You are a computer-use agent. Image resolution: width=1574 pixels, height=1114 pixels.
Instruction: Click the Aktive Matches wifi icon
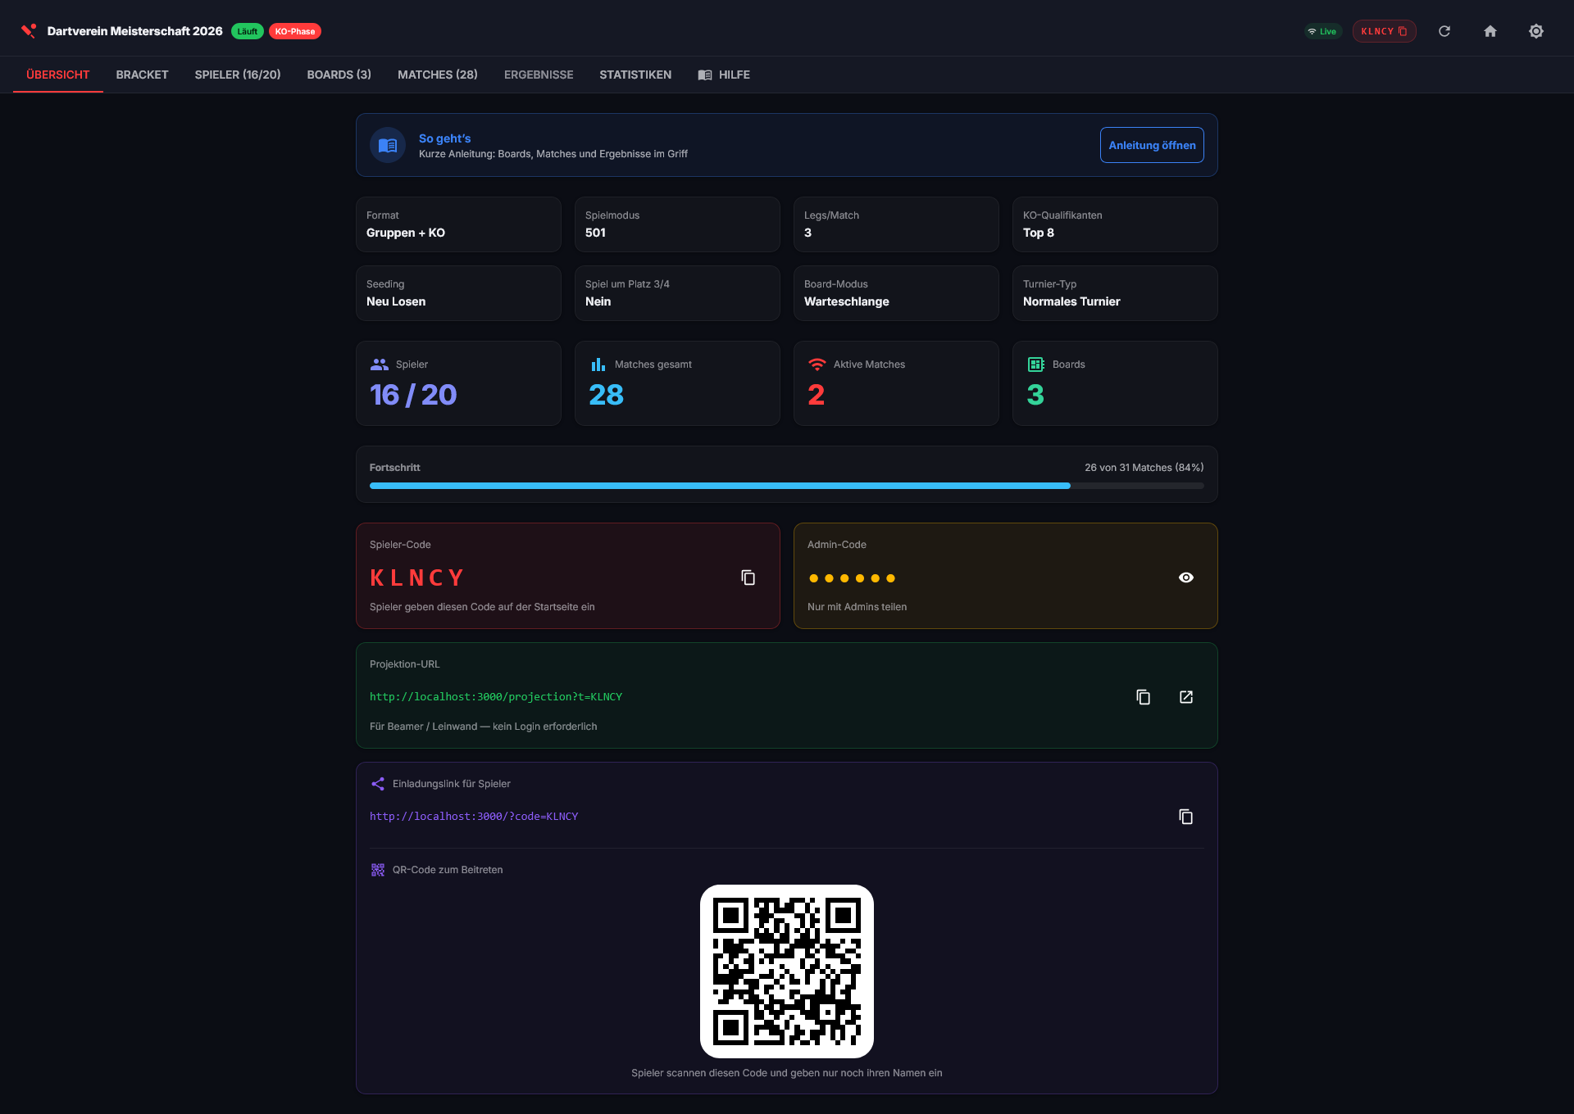pyautogui.click(x=817, y=365)
